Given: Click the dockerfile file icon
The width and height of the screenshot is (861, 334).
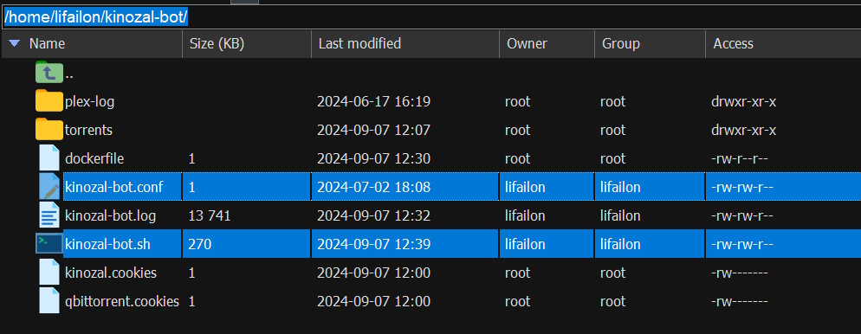Looking at the screenshot, I should point(49,158).
